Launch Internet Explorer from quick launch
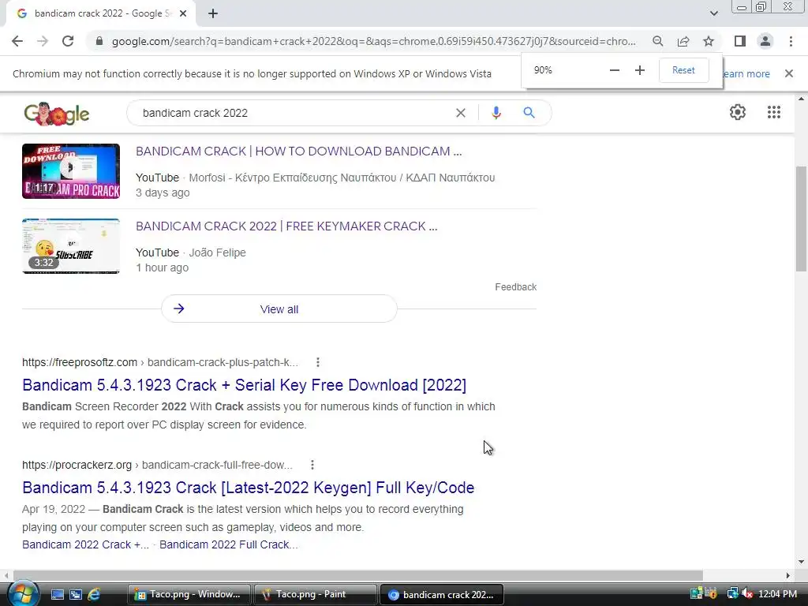Screen dimensions: 808x606 coord(94,595)
